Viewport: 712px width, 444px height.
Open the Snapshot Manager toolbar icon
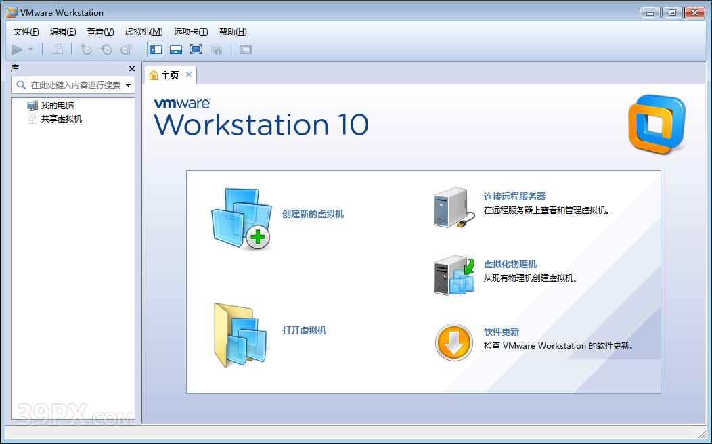pyautogui.click(x=127, y=49)
